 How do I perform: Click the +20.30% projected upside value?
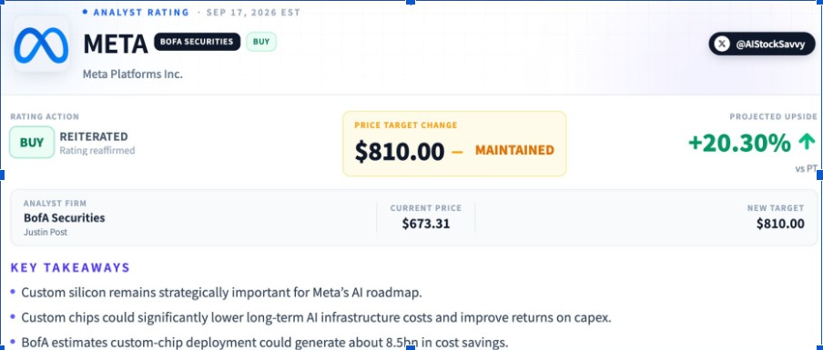click(739, 143)
